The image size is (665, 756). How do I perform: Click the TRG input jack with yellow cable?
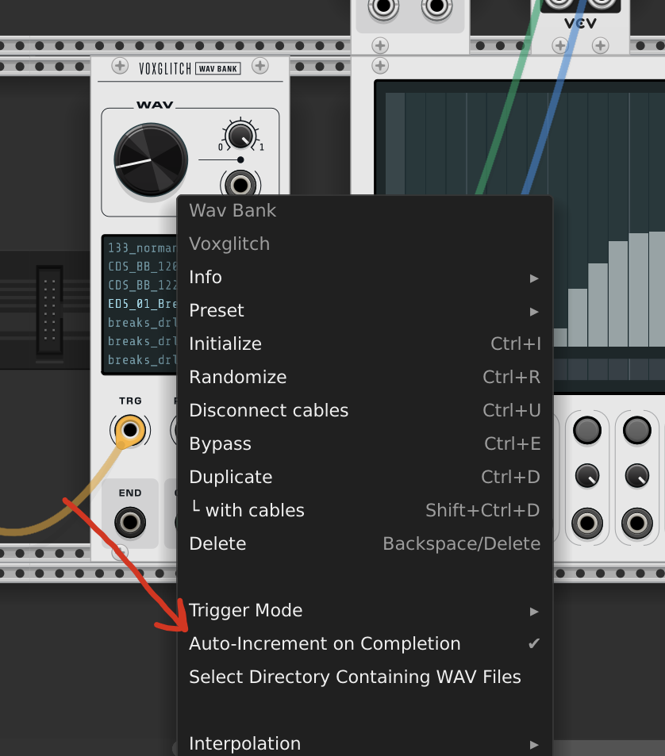130,432
